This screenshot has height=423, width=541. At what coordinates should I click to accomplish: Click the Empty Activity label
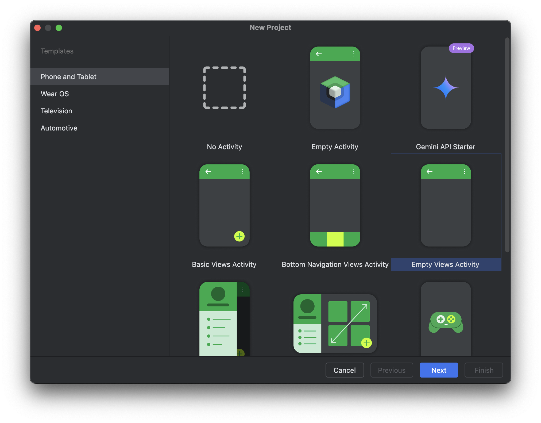[x=335, y=147]
